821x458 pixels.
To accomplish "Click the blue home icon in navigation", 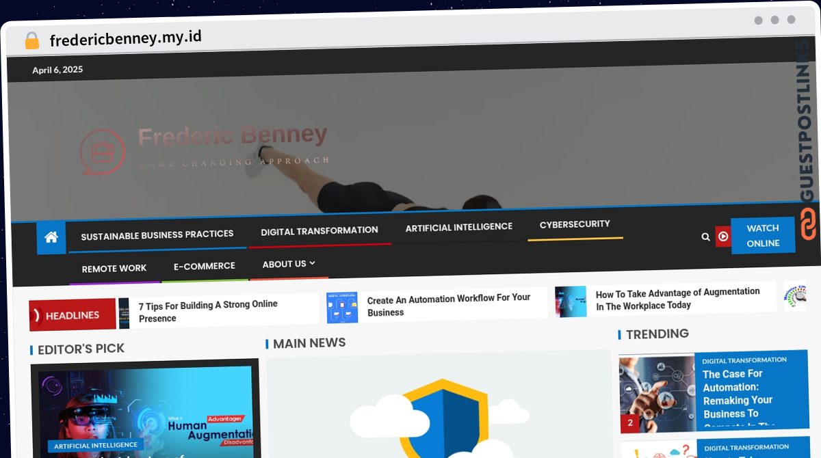I will [x=51, y=238].
